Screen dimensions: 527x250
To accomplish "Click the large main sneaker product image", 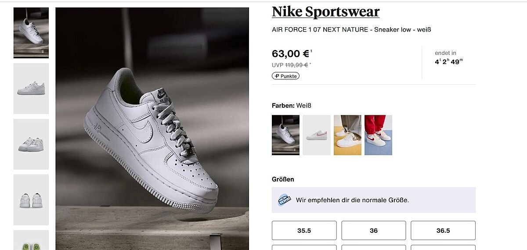I will point(152,129).
